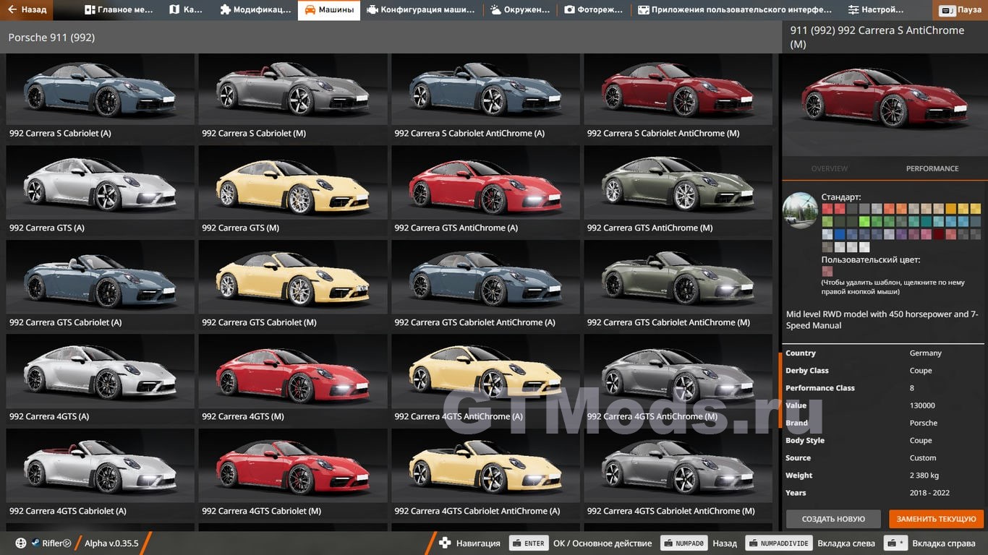
Task: Pick the purple standard color swatch
Action: click(901, 234)
